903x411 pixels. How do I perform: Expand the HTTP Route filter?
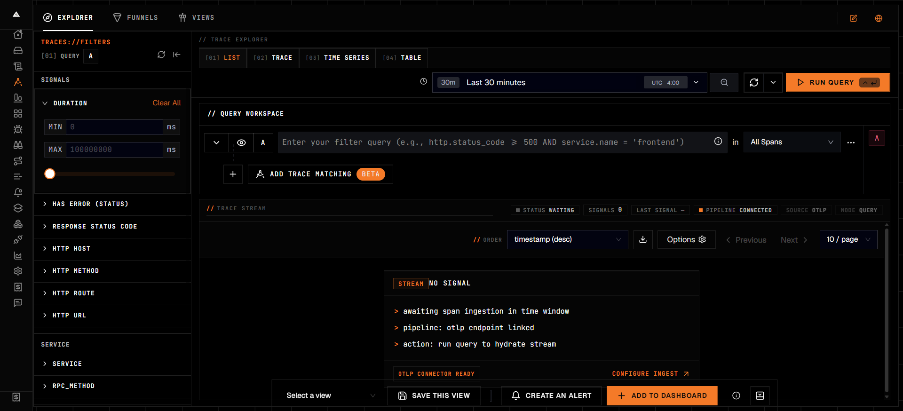coord(112,293)
